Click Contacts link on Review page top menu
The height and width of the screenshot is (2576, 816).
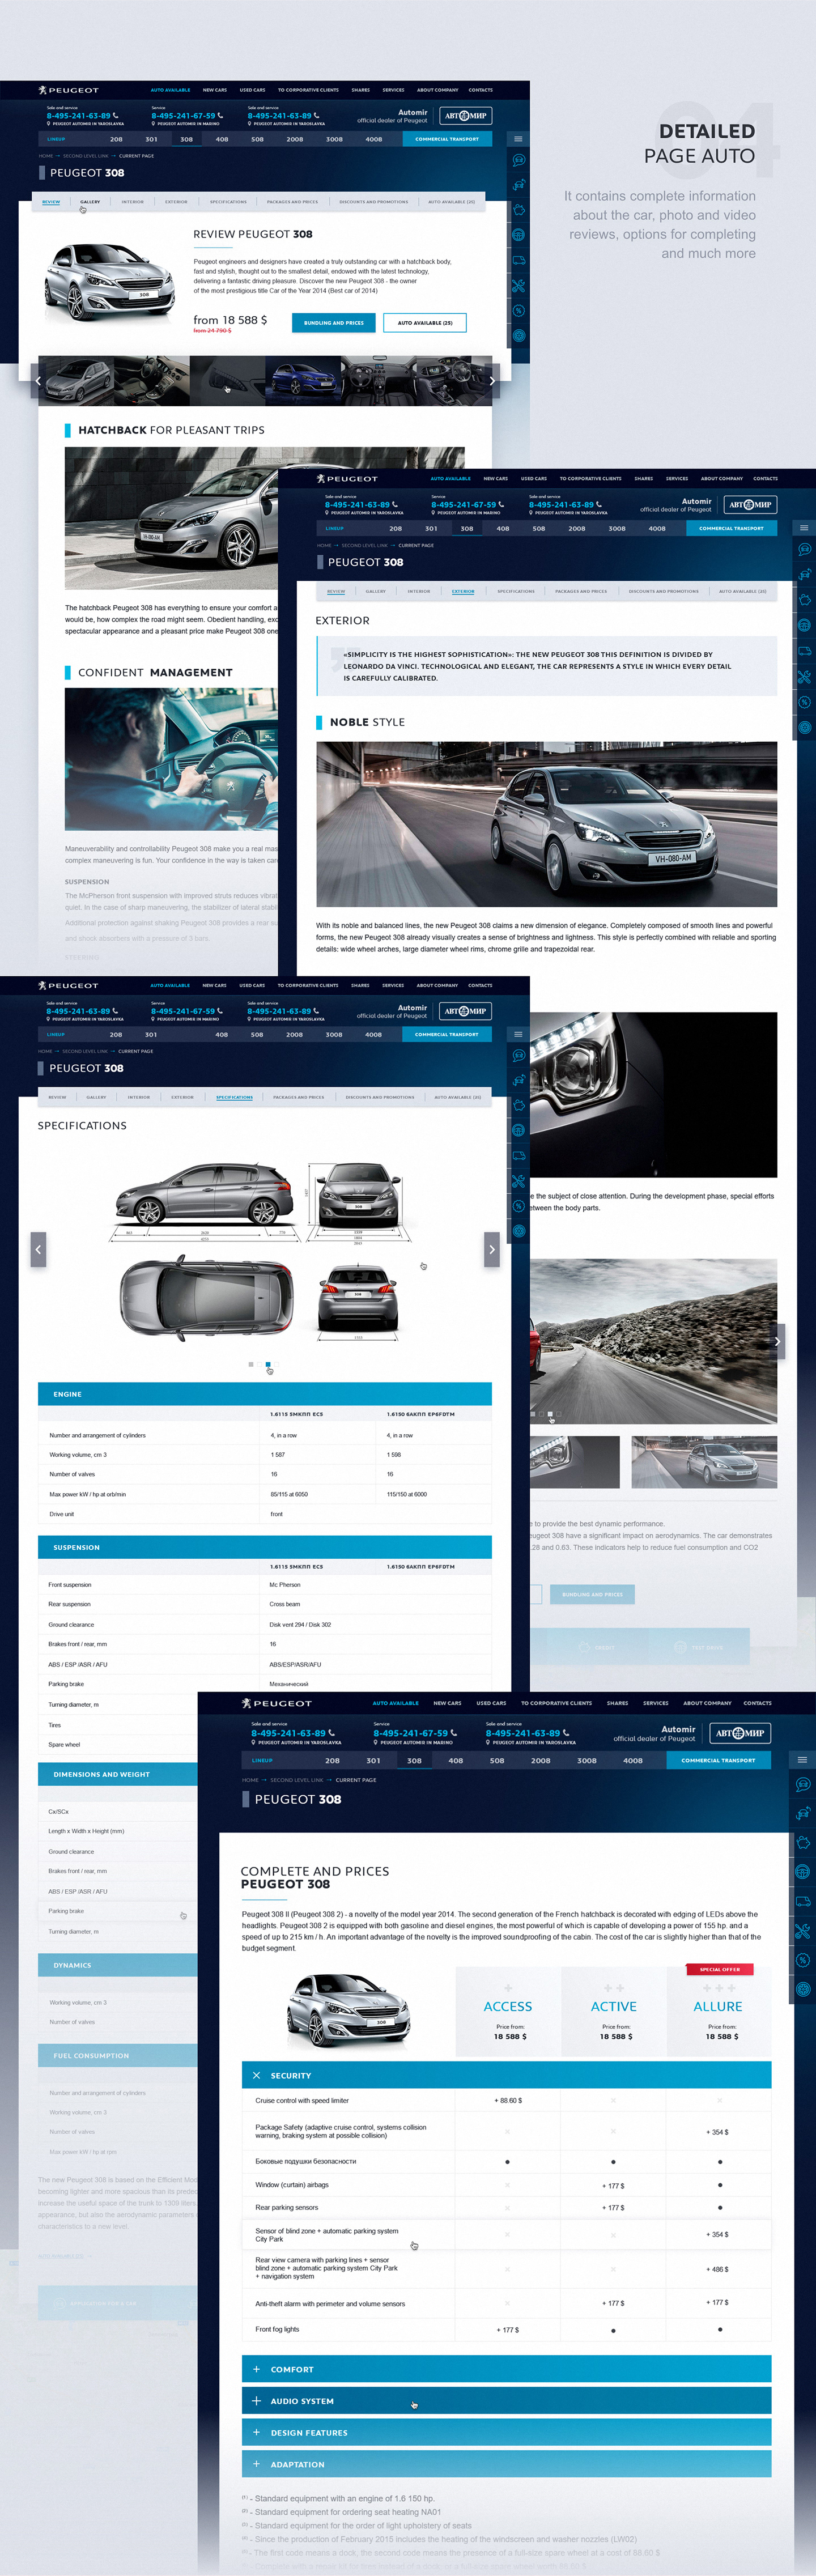[480, 90]
